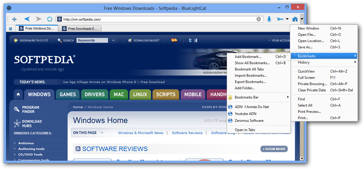
Task: Click the new tab plus icon
Action: pyautogui.click(x=14, y=19)
